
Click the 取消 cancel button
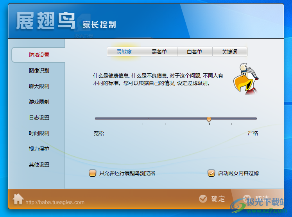pos(256,199)
